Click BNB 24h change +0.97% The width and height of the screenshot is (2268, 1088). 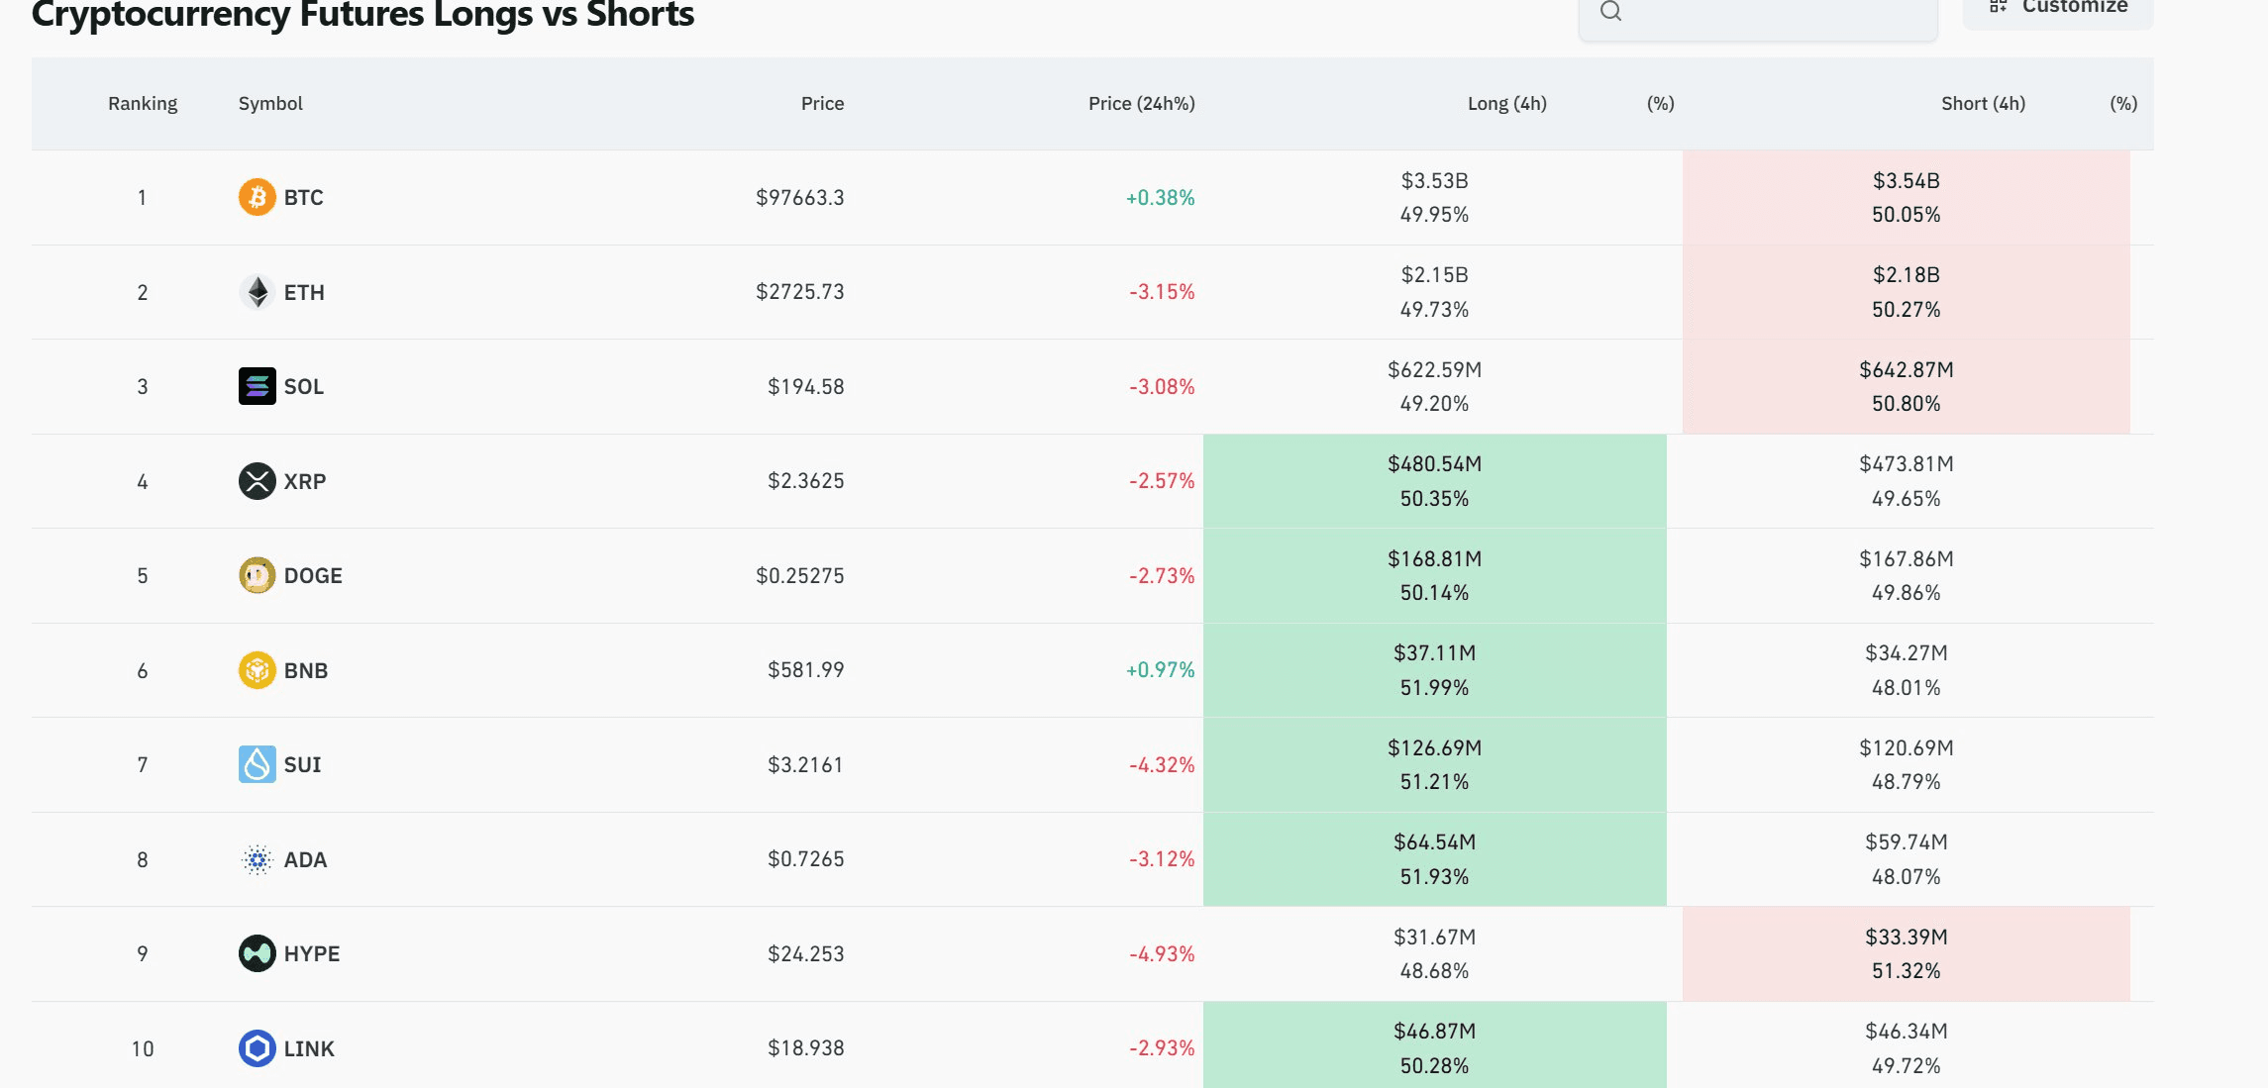(1161, 669)
